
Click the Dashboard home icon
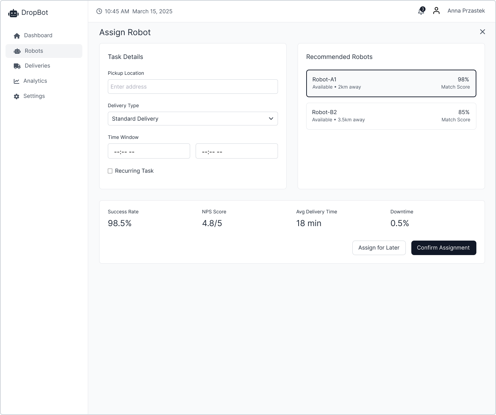pos(17,36)
